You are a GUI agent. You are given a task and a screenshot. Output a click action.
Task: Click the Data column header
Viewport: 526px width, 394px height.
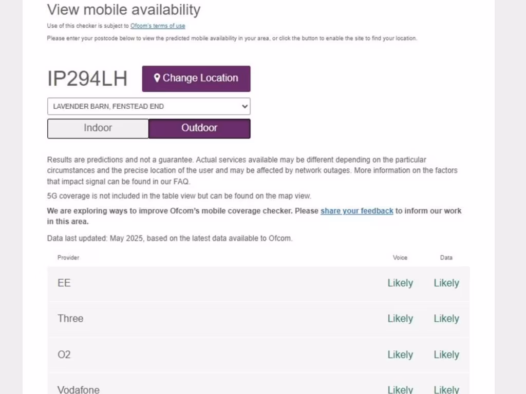[x=446, y=258]
